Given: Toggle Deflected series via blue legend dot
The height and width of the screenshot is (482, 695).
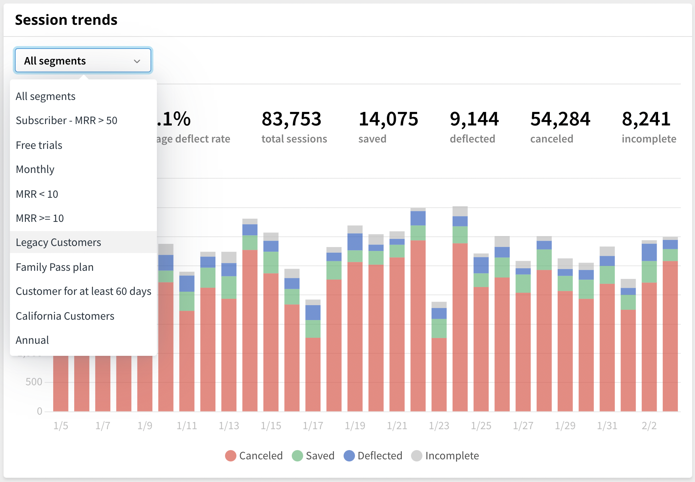Looking at the screenshot, I should [349, 456].
